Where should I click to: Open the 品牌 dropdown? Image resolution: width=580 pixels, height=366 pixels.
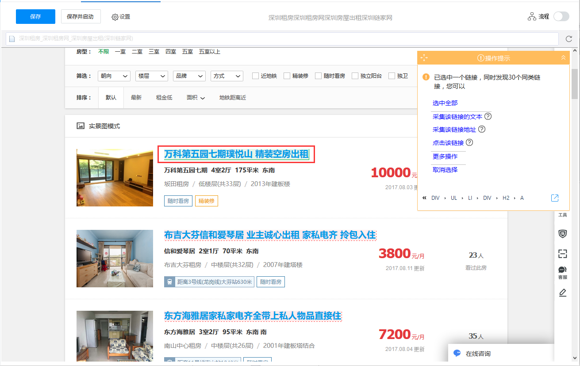coord(189,76)
